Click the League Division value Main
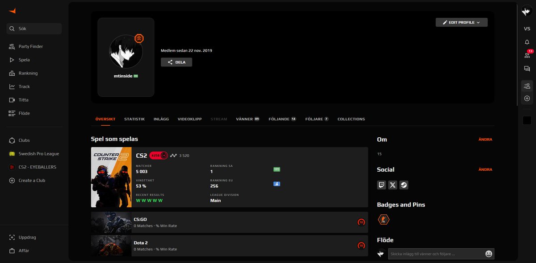Screen dimensions: 536x263 point(215,201)
